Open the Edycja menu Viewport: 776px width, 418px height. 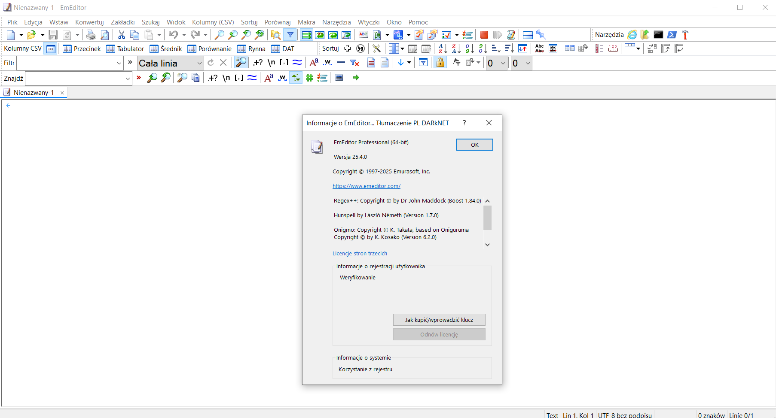coord(33,22)
